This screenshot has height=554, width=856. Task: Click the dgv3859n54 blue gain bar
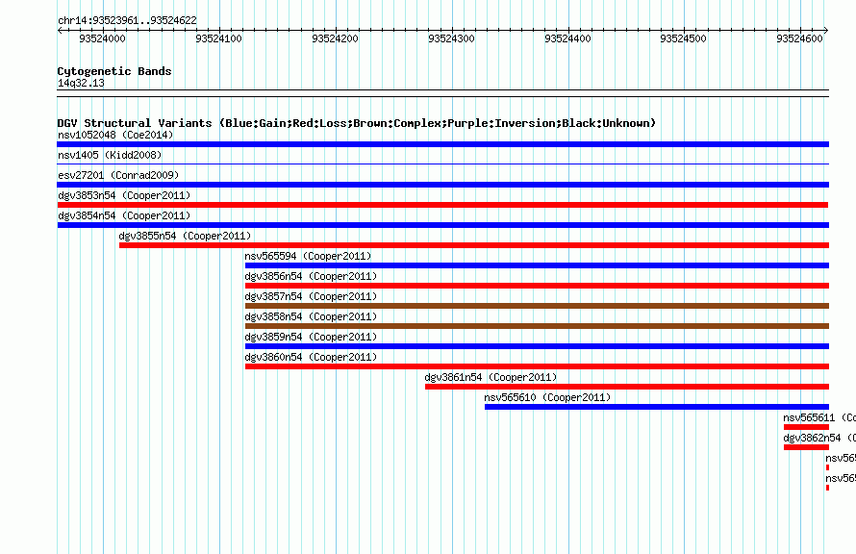pos(537,346)
